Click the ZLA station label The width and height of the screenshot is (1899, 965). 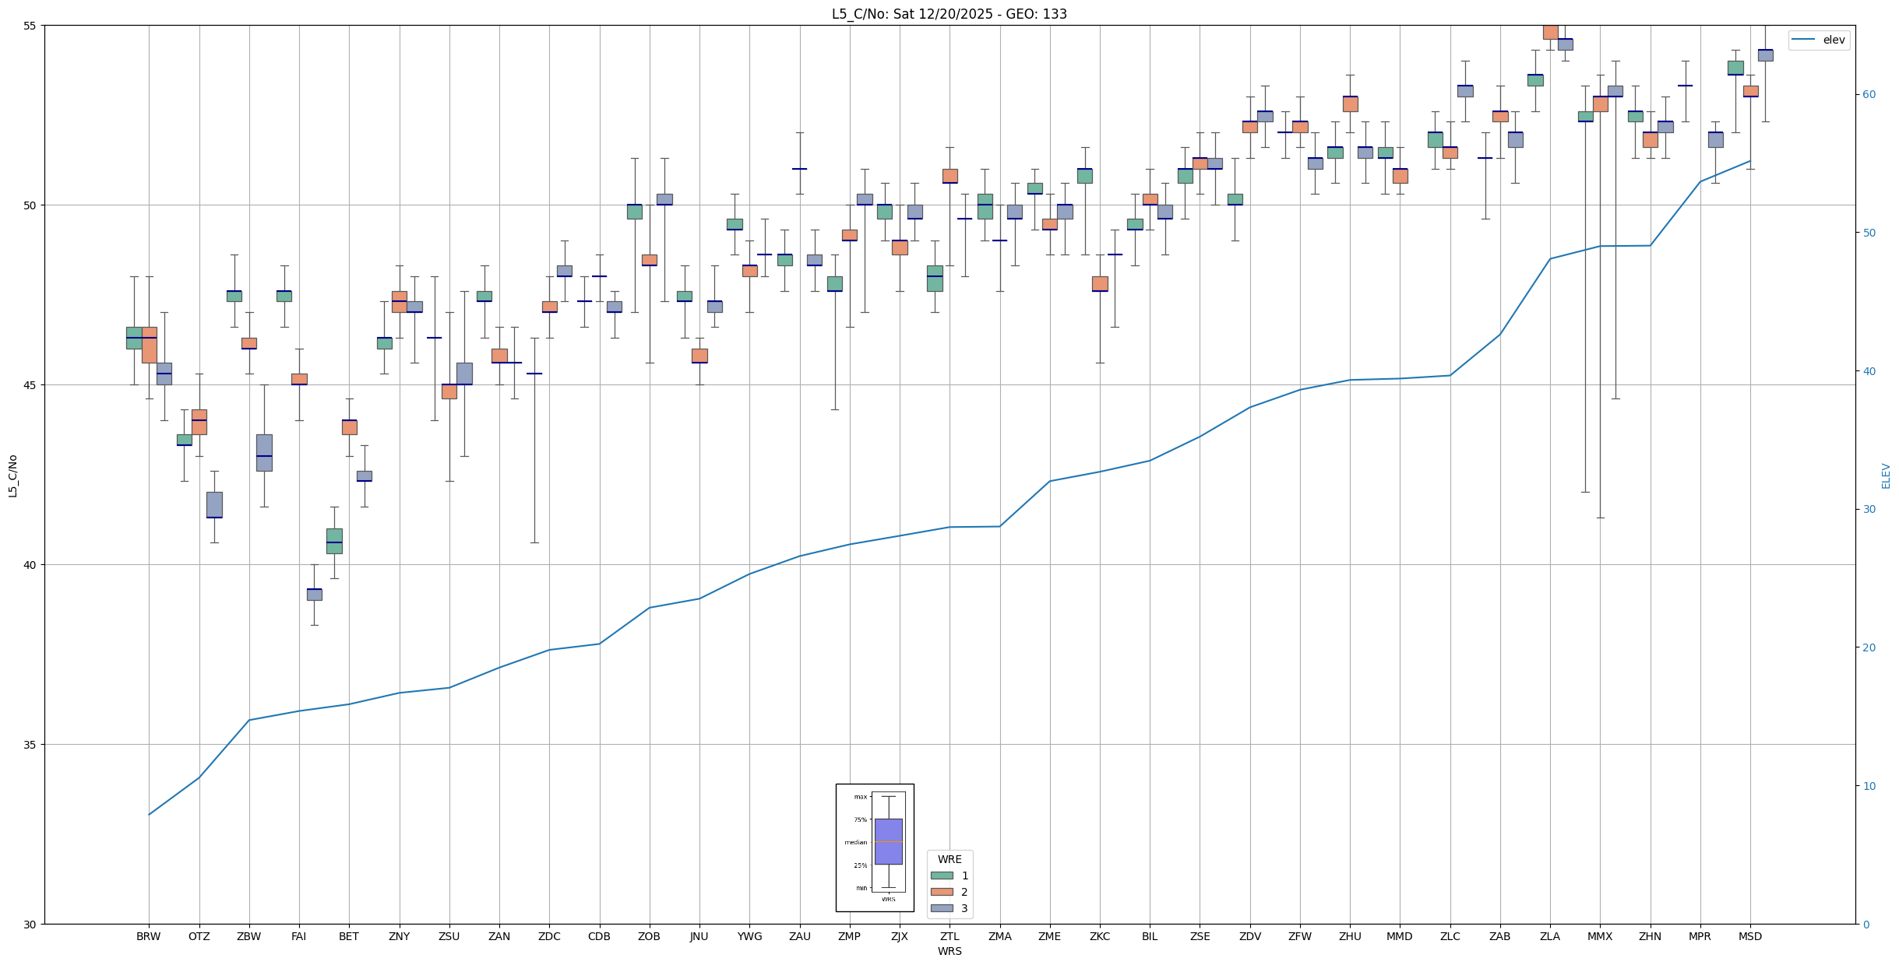[x=1549, y=936]
